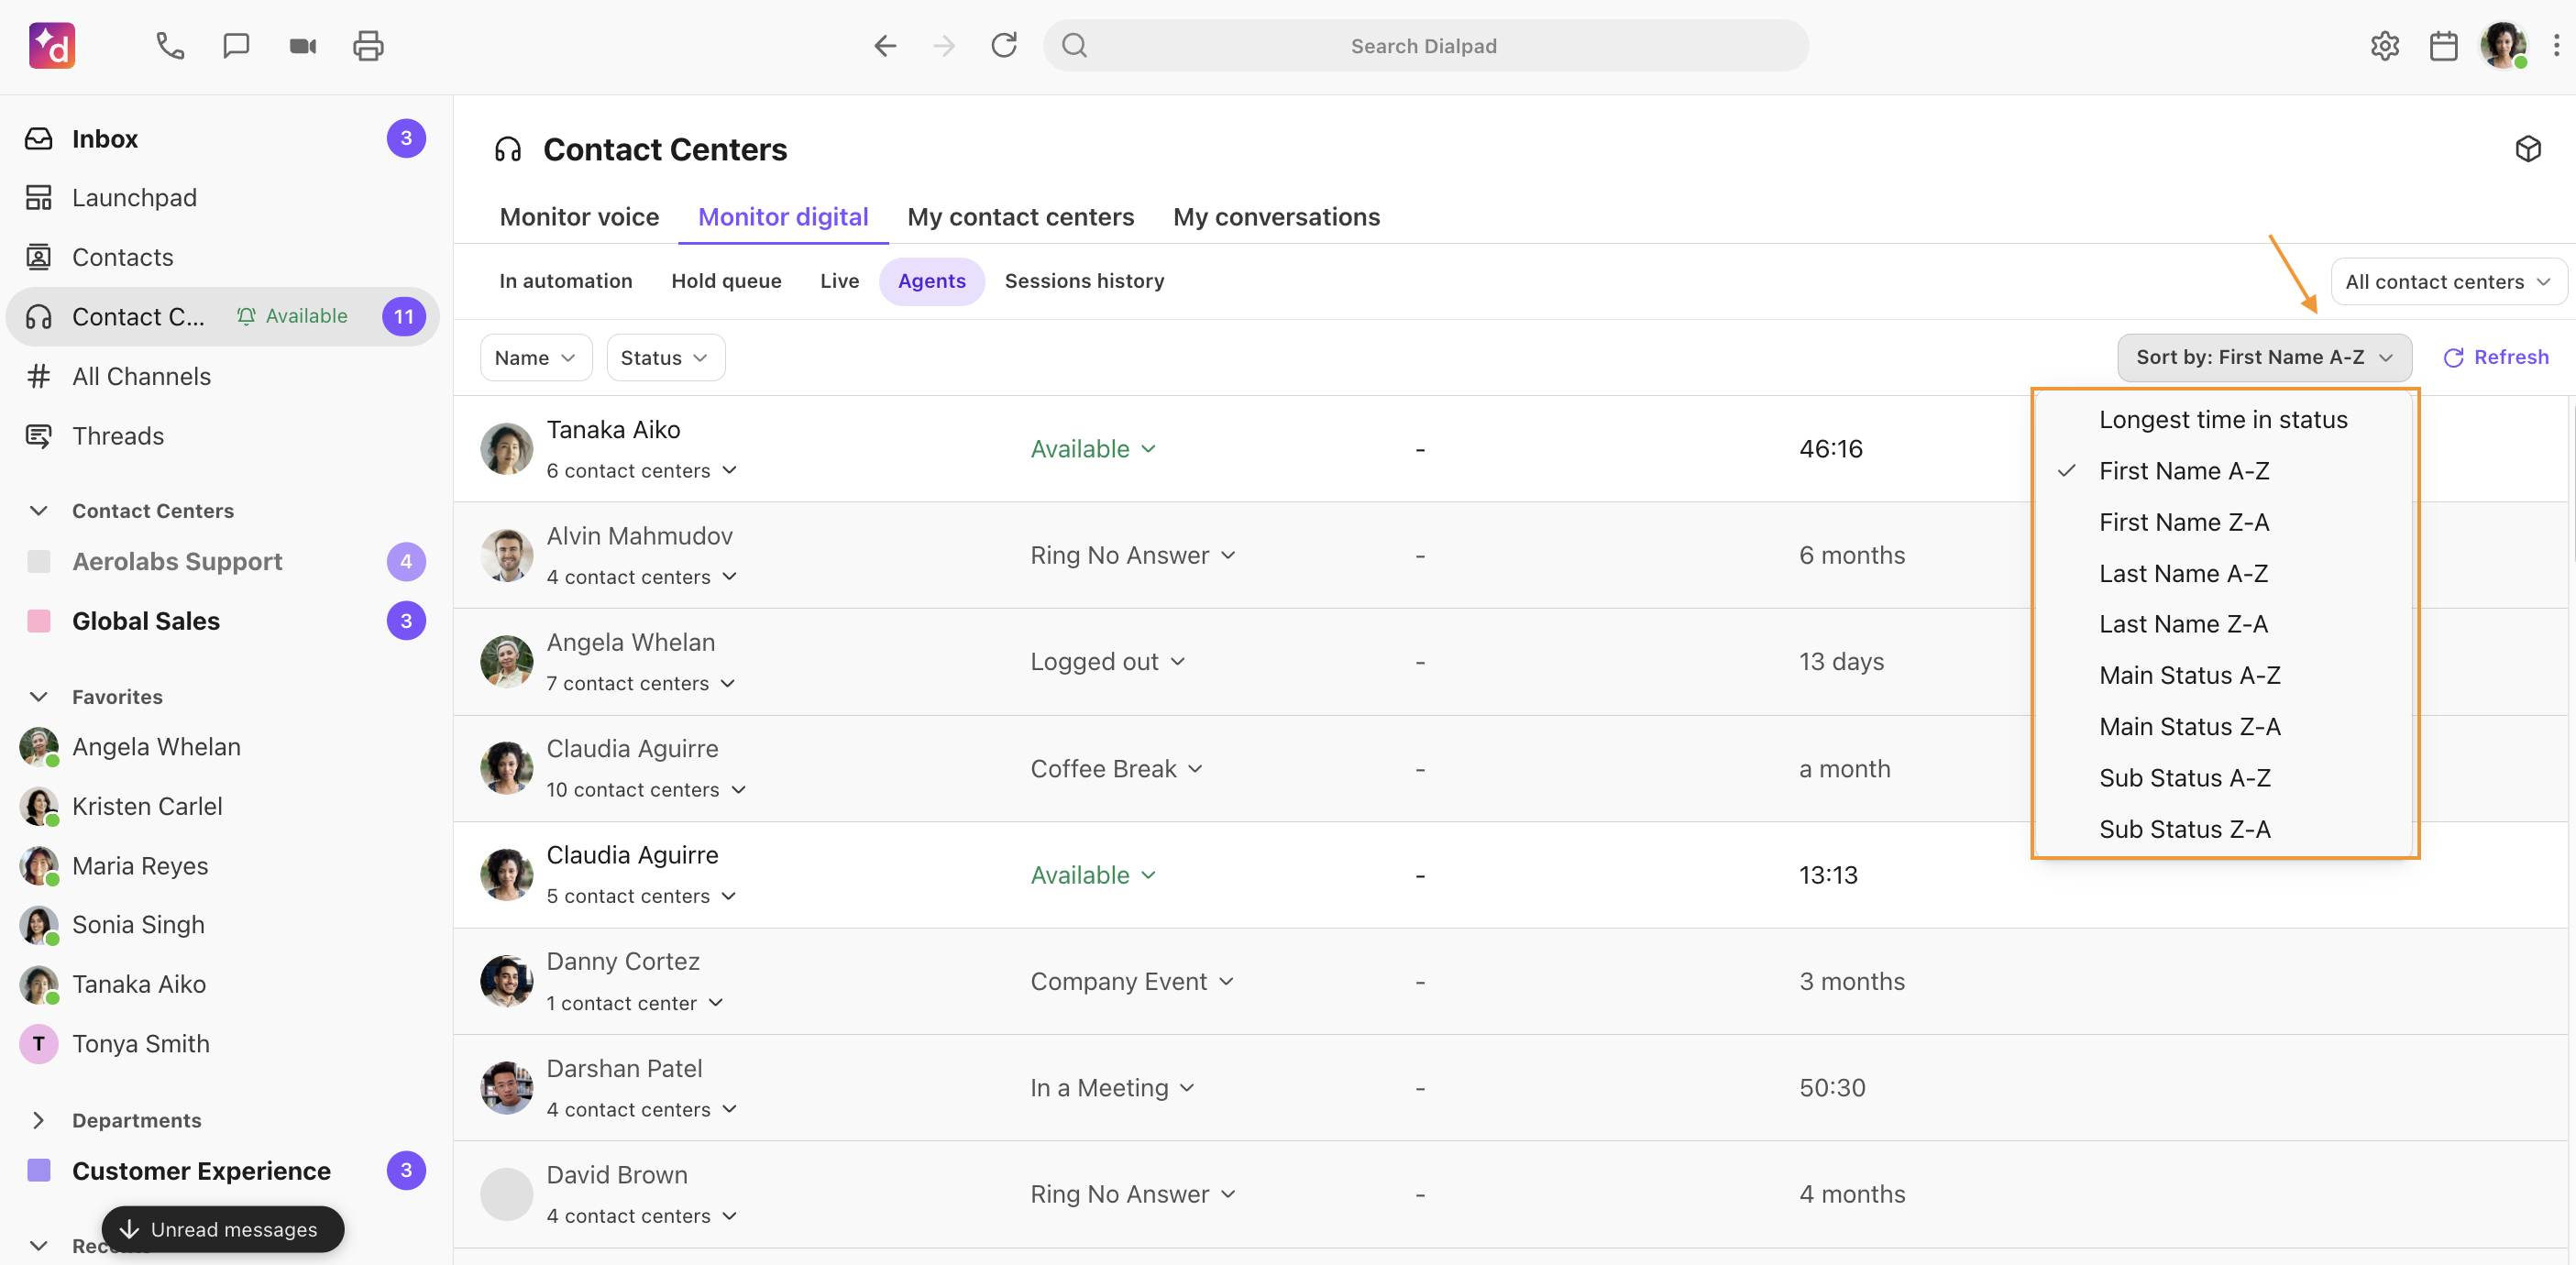
Task: Select the Hold queue sub-tab
Action: click(726, 281)
